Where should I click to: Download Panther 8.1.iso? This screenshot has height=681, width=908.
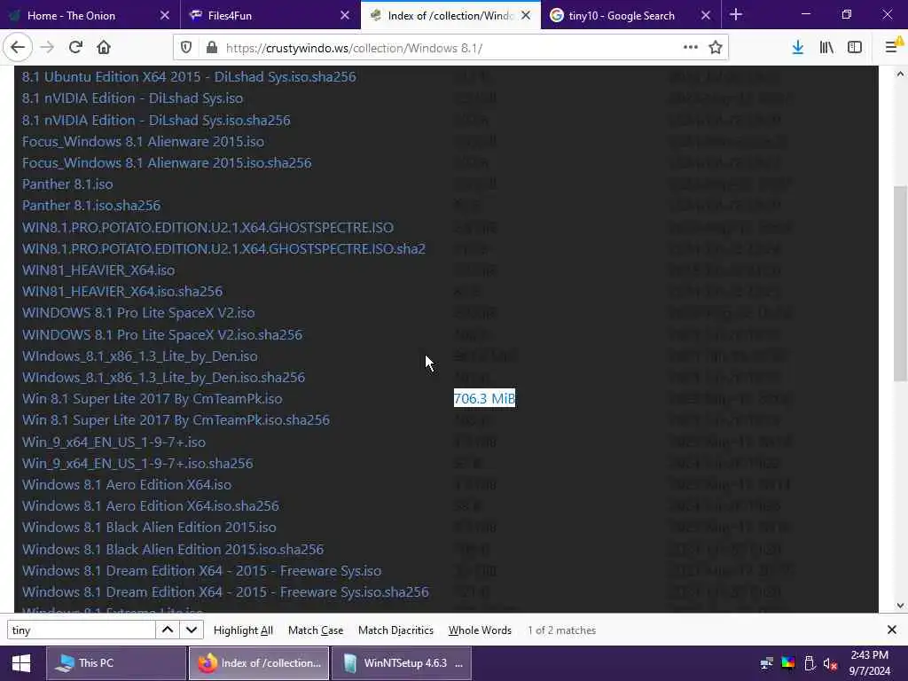67,184
